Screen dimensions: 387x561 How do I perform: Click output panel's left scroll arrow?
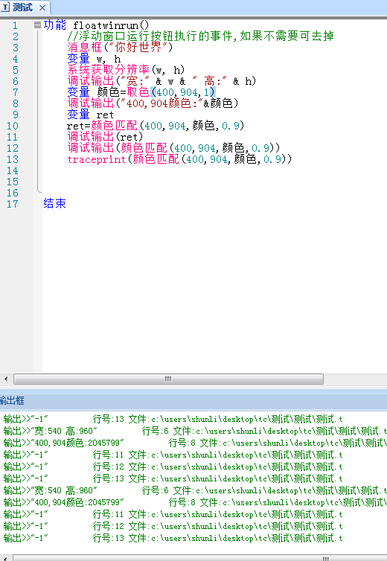click(5, 558)
